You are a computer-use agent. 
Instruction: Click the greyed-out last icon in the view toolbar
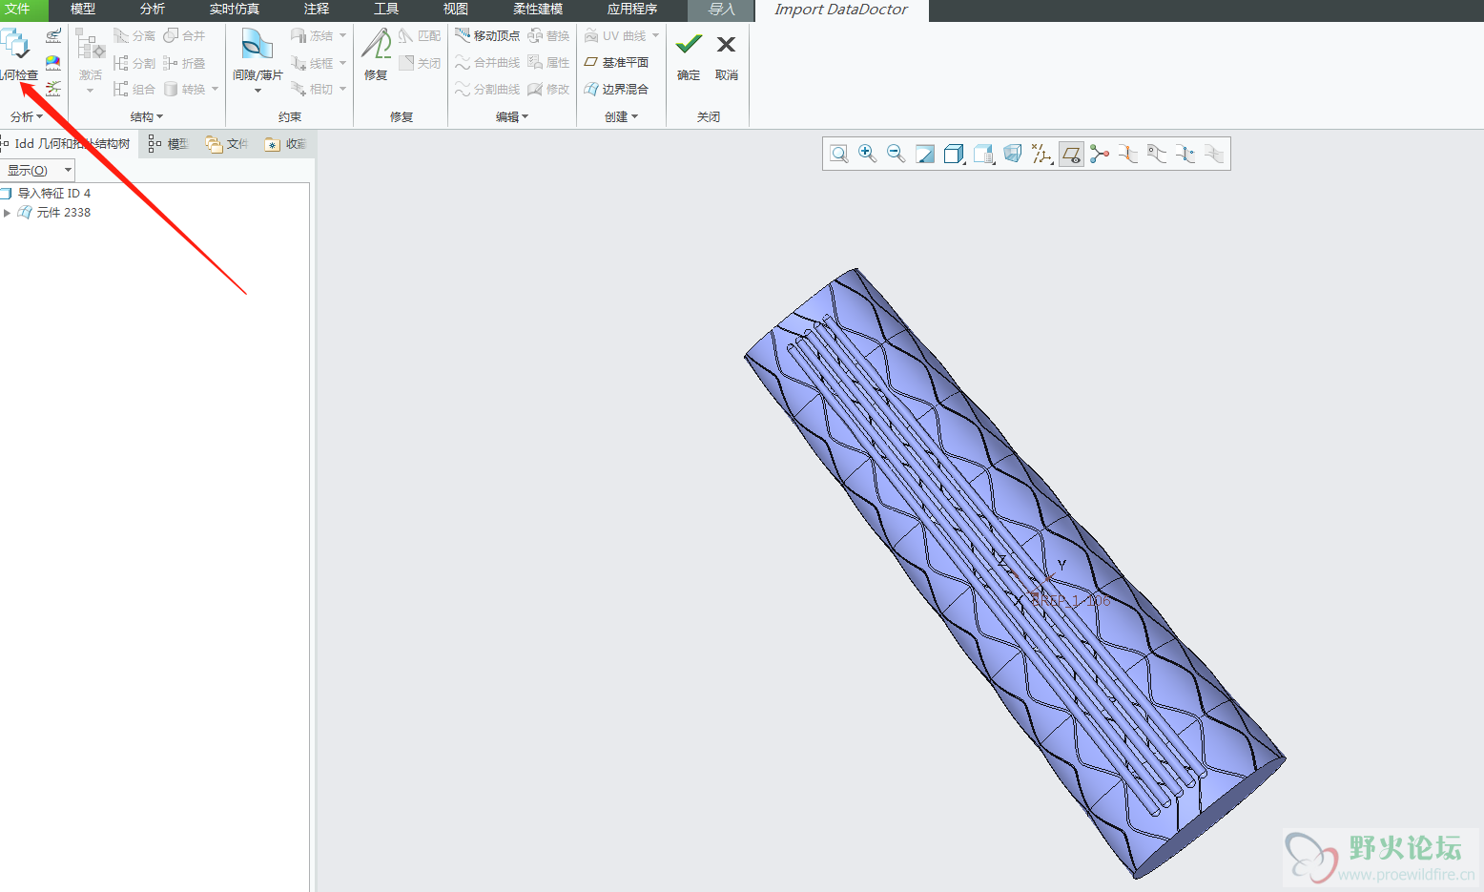pos(1214,154)
